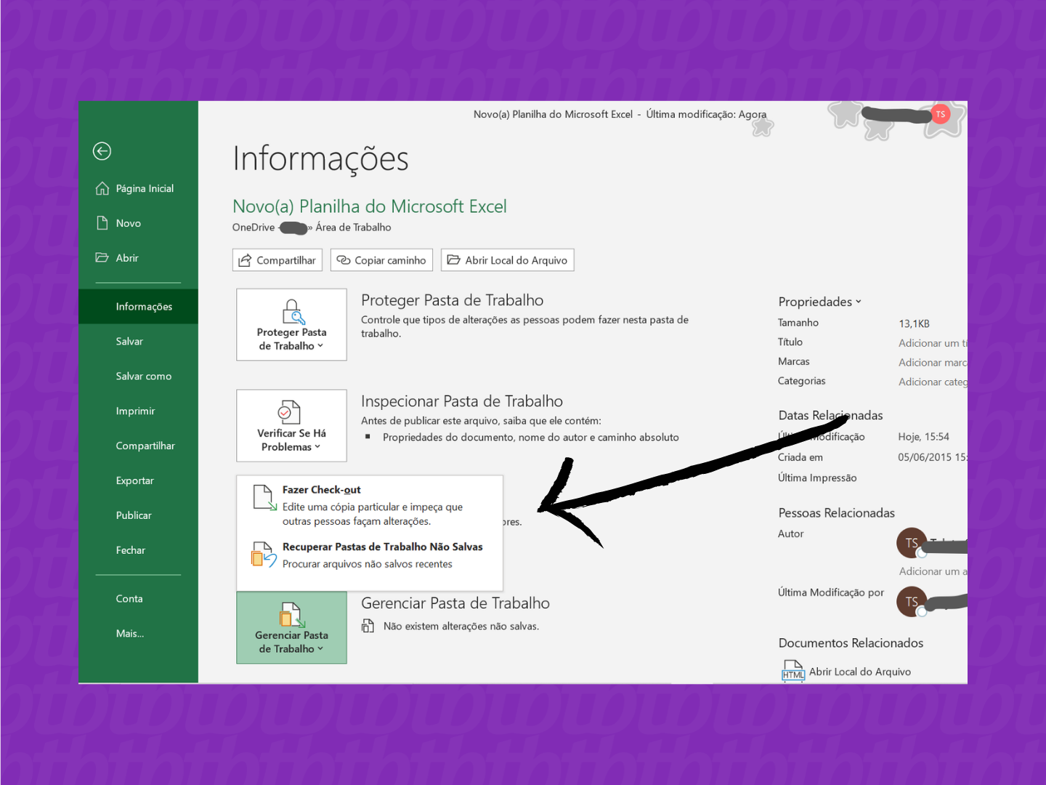Viewport: 1046px width, 785px height.
Task: Click the Compartilhar button below file name
Action: [x=277, y=260]
